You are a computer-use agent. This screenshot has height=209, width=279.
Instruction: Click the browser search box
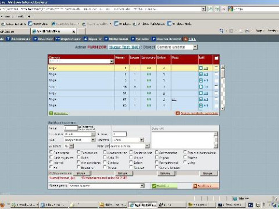[256, 9]
